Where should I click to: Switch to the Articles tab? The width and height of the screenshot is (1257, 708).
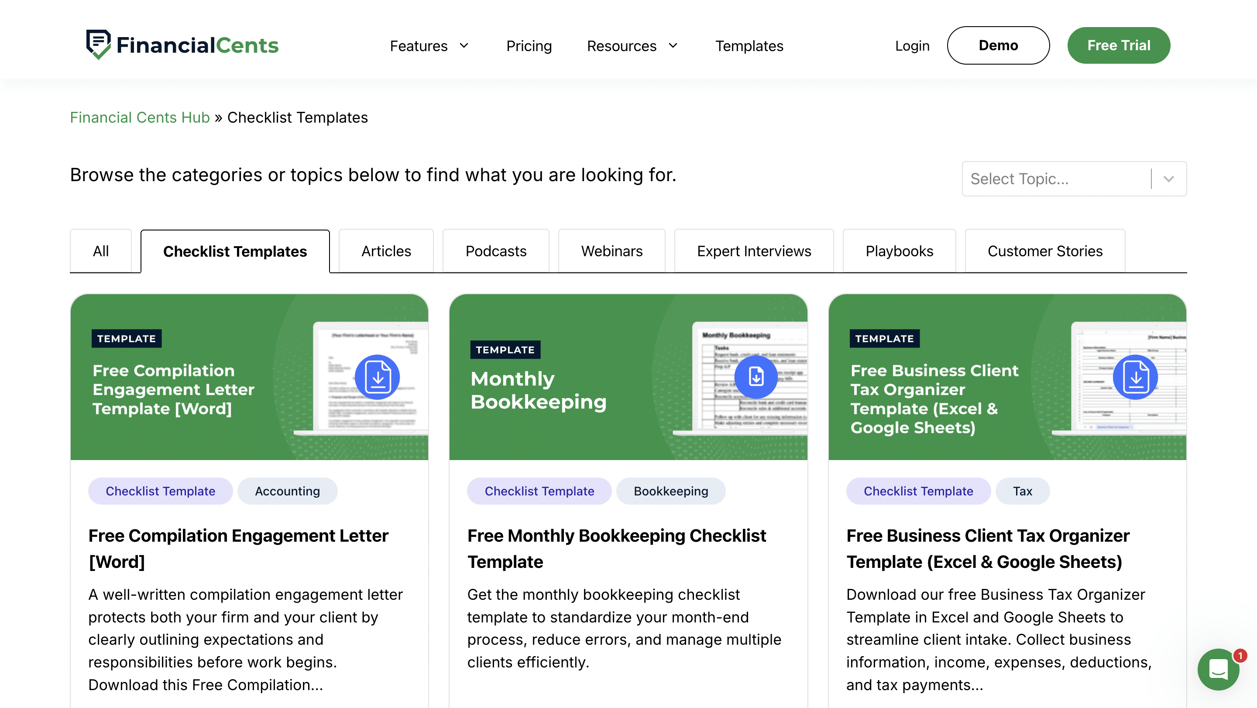pos(386,251)
